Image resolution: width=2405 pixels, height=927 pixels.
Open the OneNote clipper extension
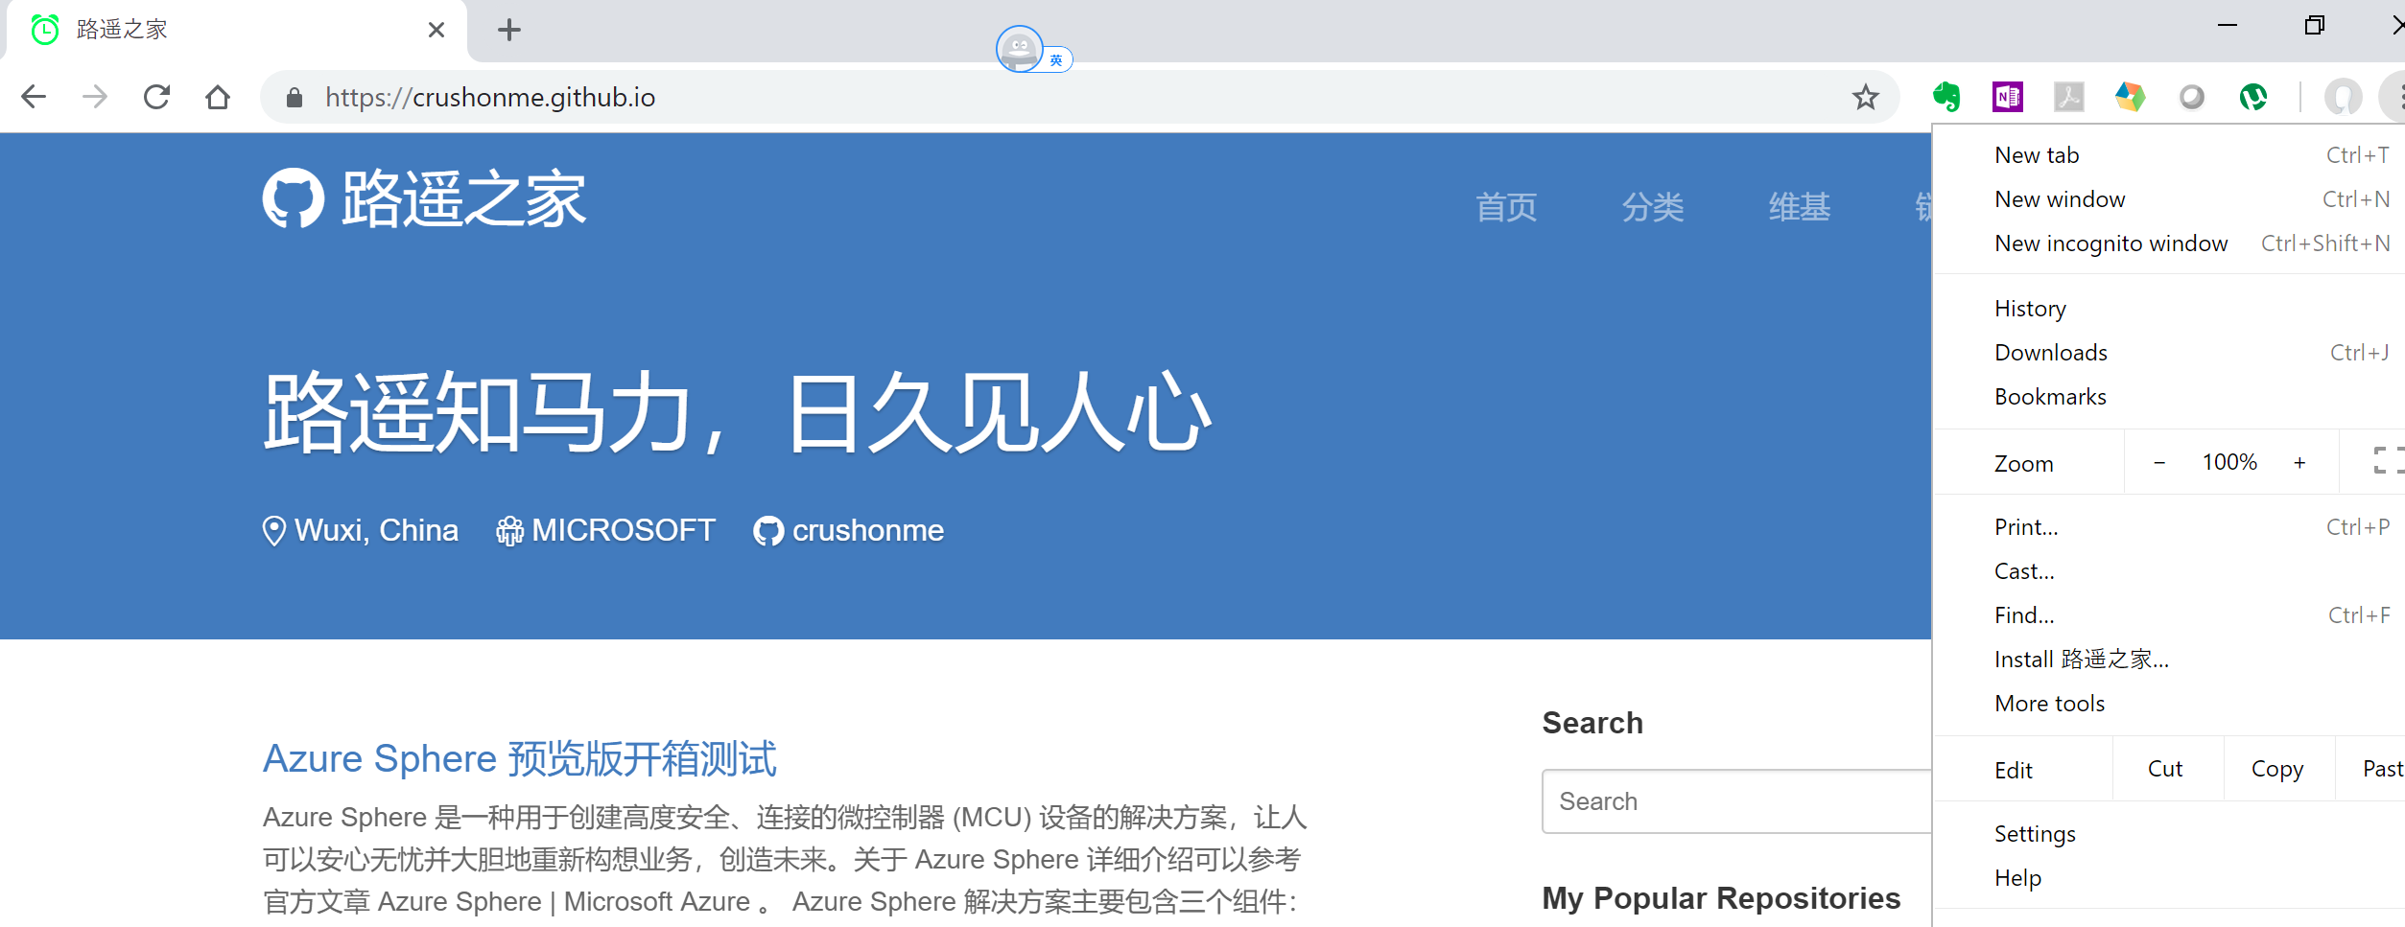(x=2007, y=97)
